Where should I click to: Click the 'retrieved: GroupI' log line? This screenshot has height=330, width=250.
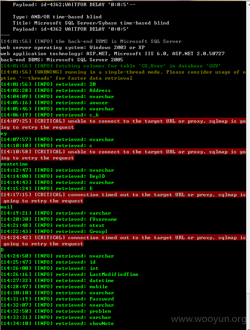(54, 231)
